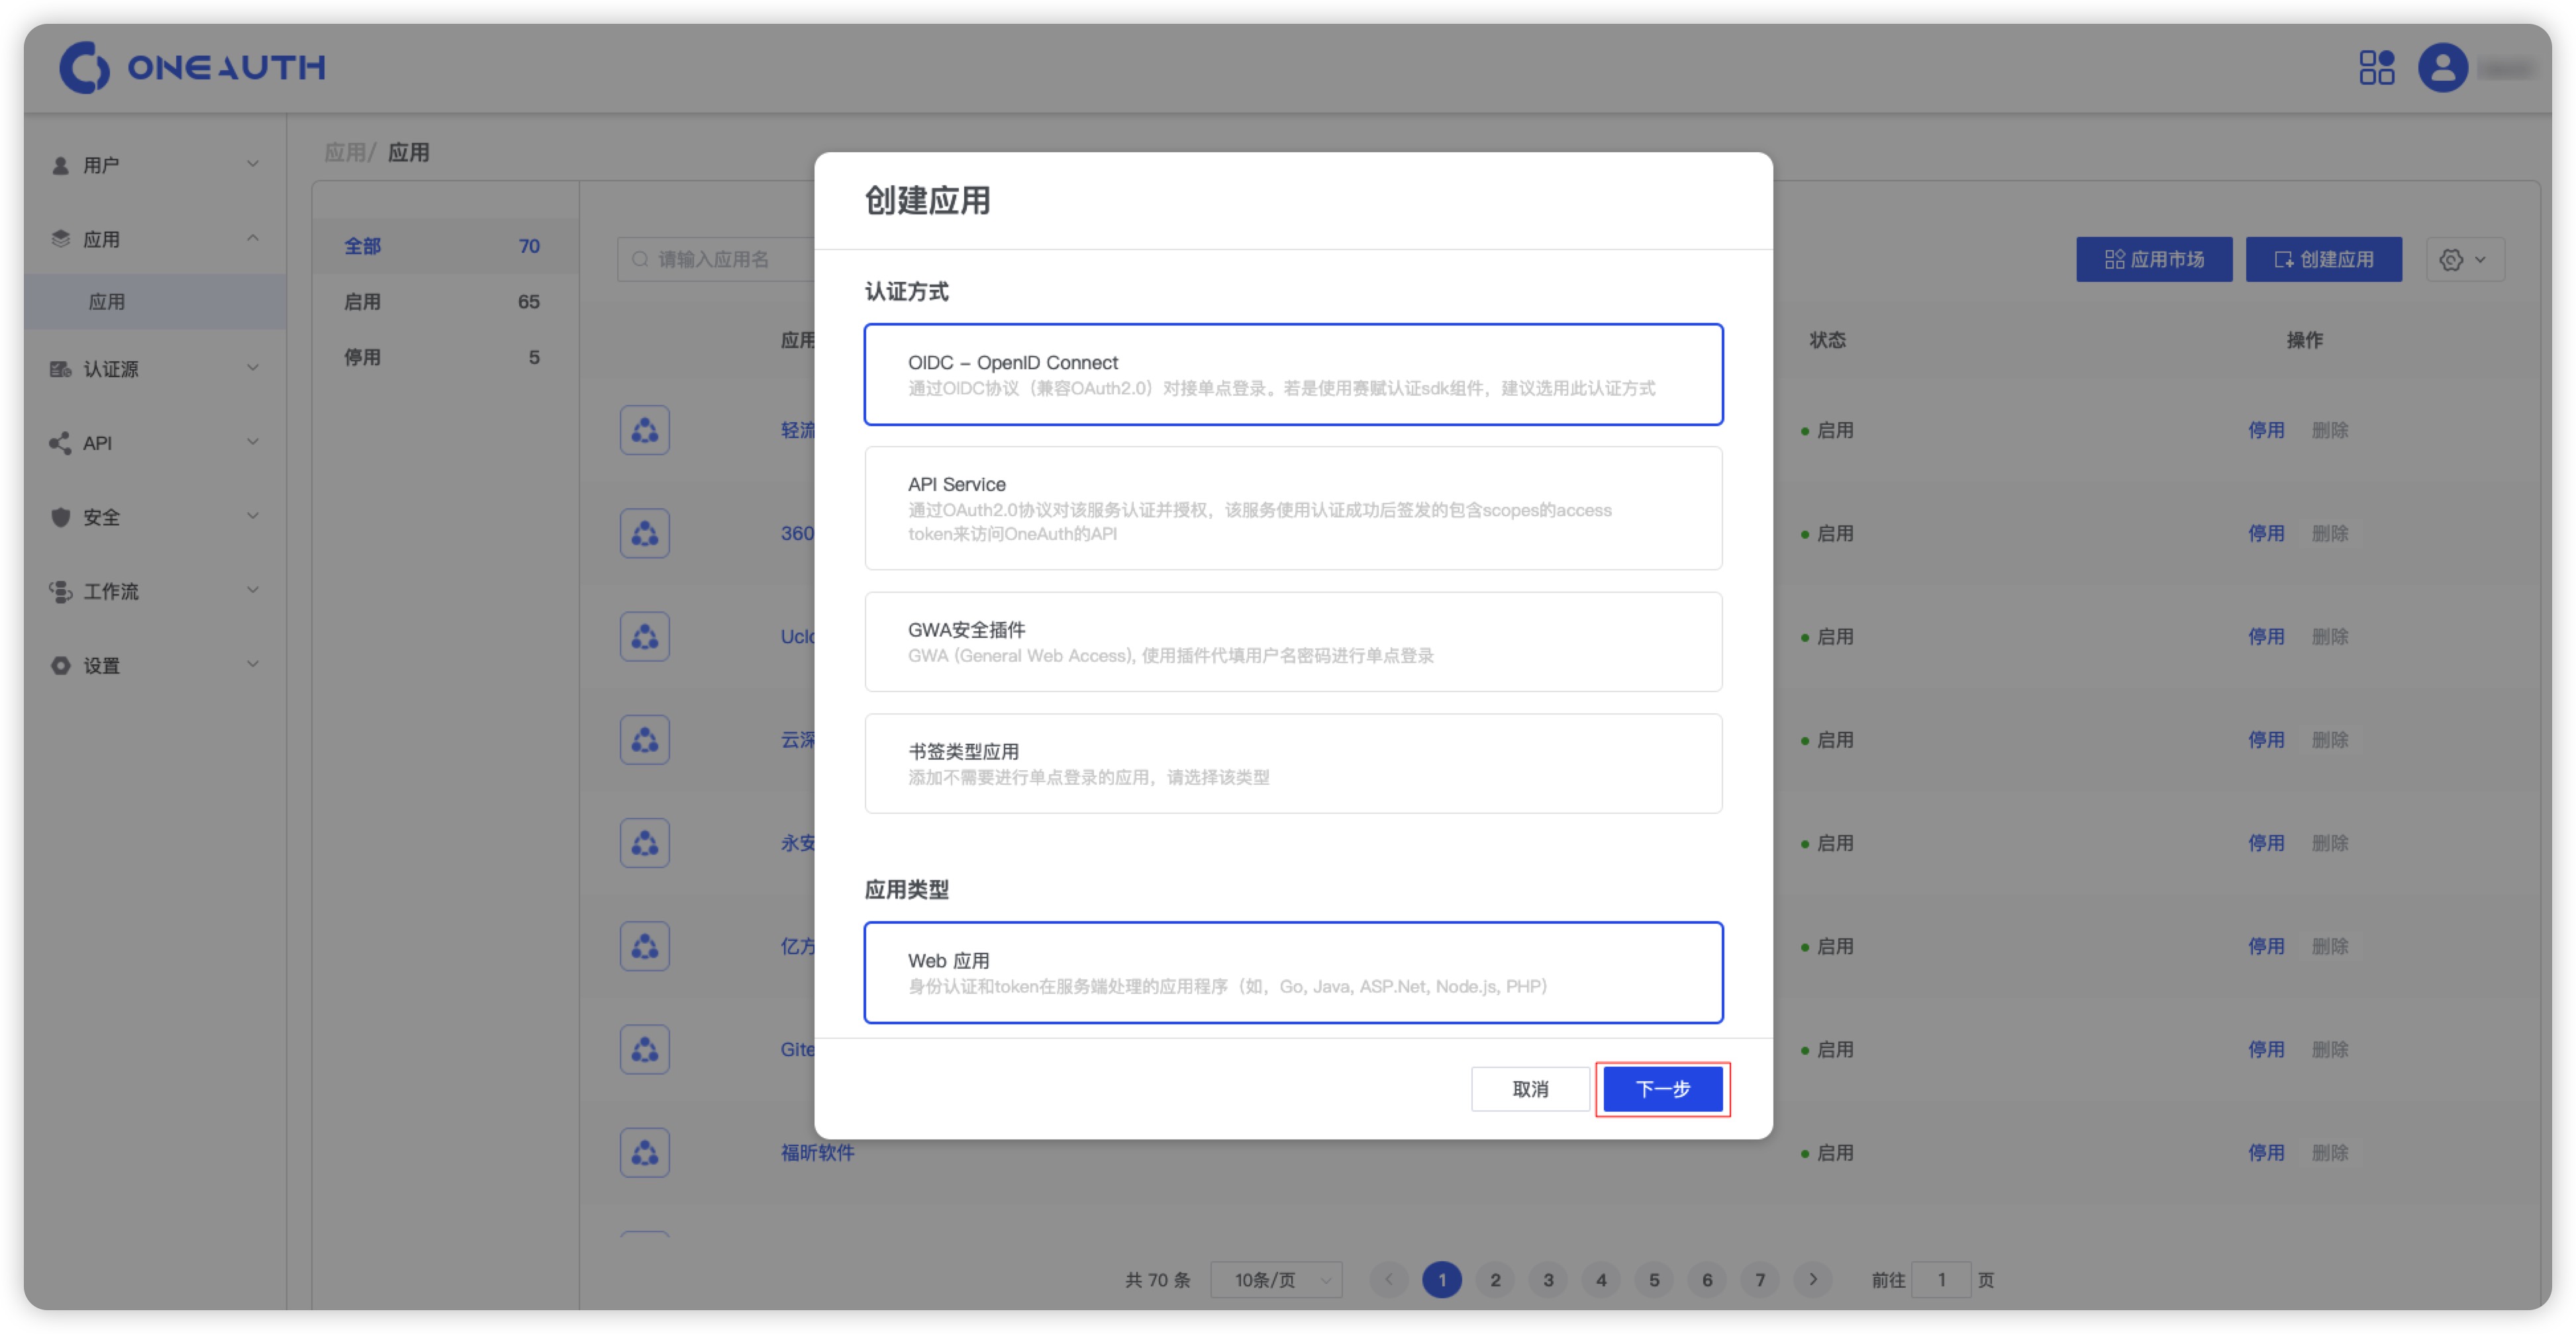Image resolution: width=2576 pixels, height=1334 pixels.
Task: Click the 用户 sidebar icon
Action: [x=61, y=165]
